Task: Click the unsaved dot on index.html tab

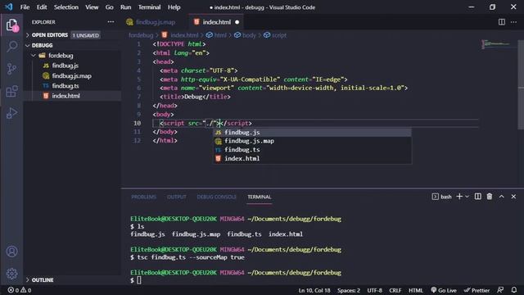Action: point(237,22)
